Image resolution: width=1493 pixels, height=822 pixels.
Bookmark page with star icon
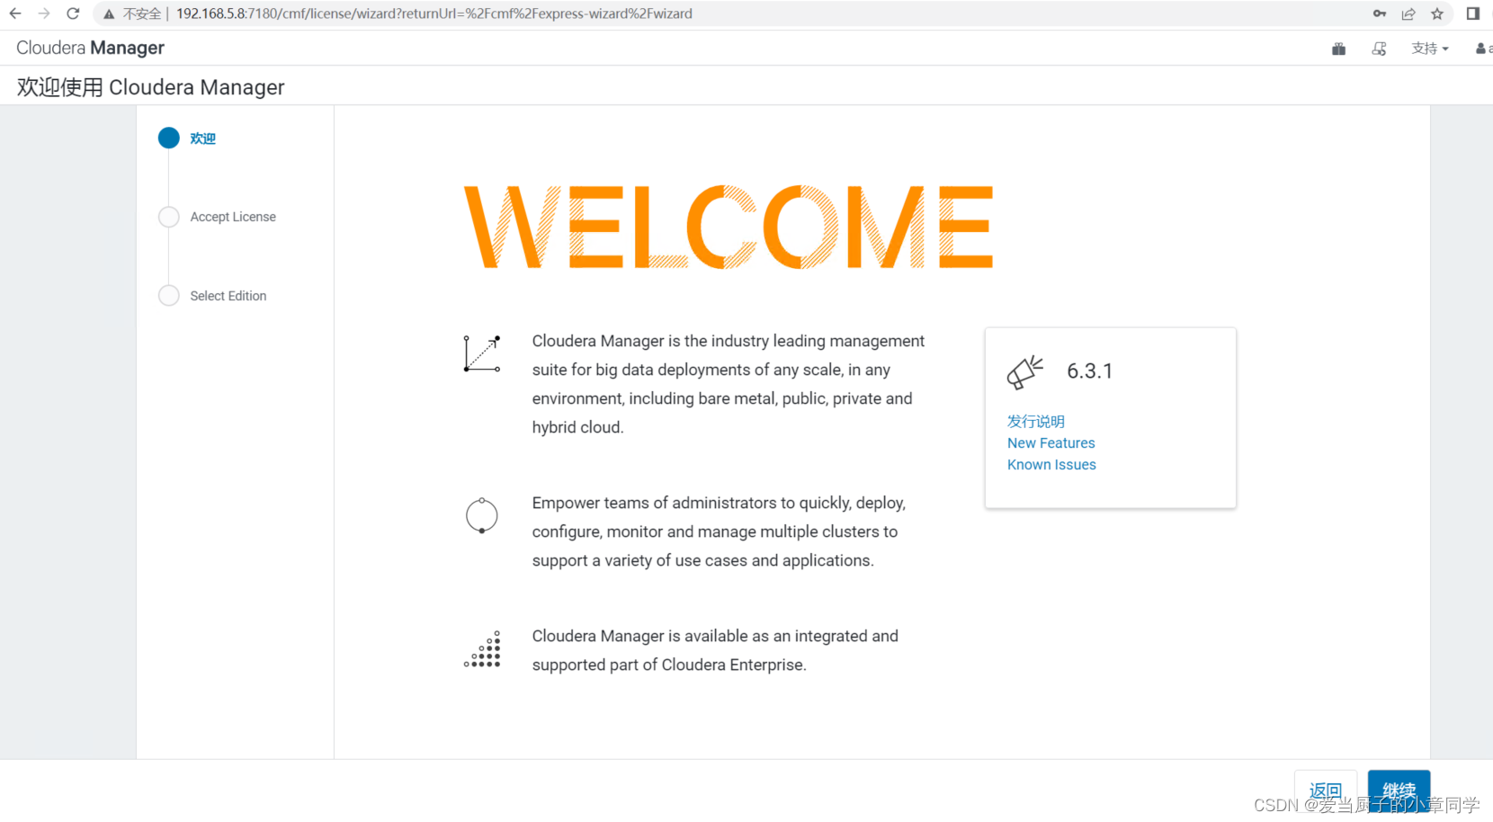click(x=1437, y=13)
